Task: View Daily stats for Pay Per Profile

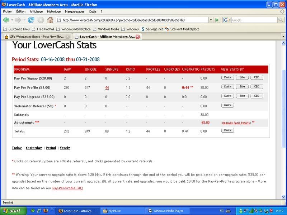Action: click(227, 86)
